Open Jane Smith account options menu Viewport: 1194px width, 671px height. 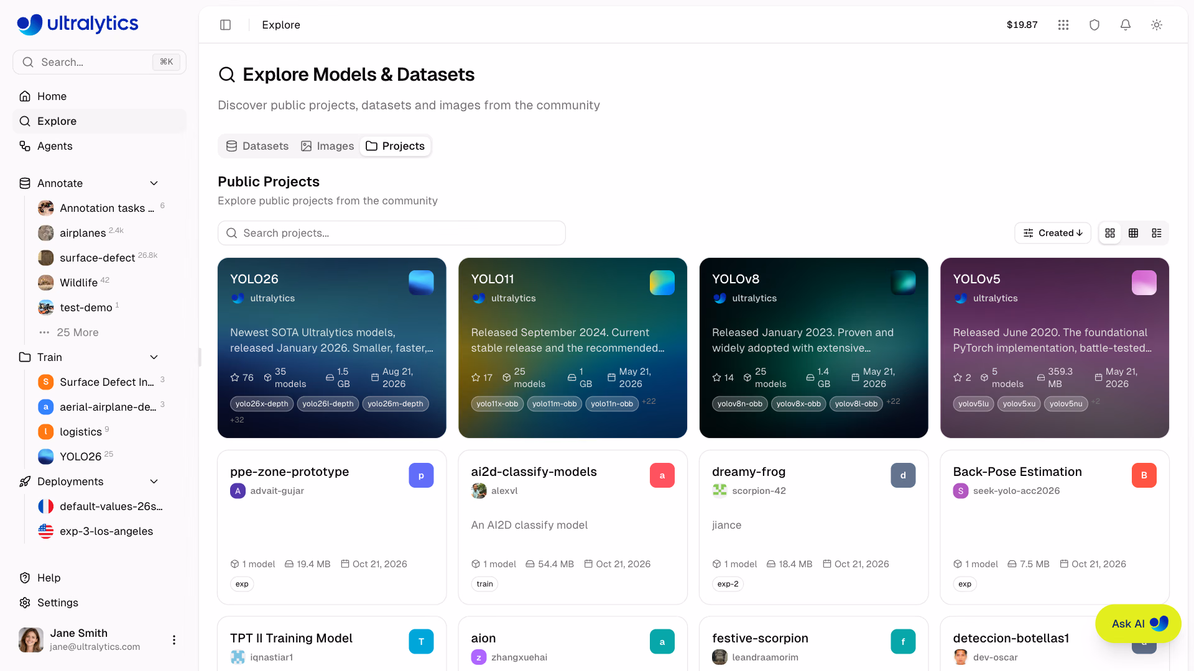(x=174, y=640)
